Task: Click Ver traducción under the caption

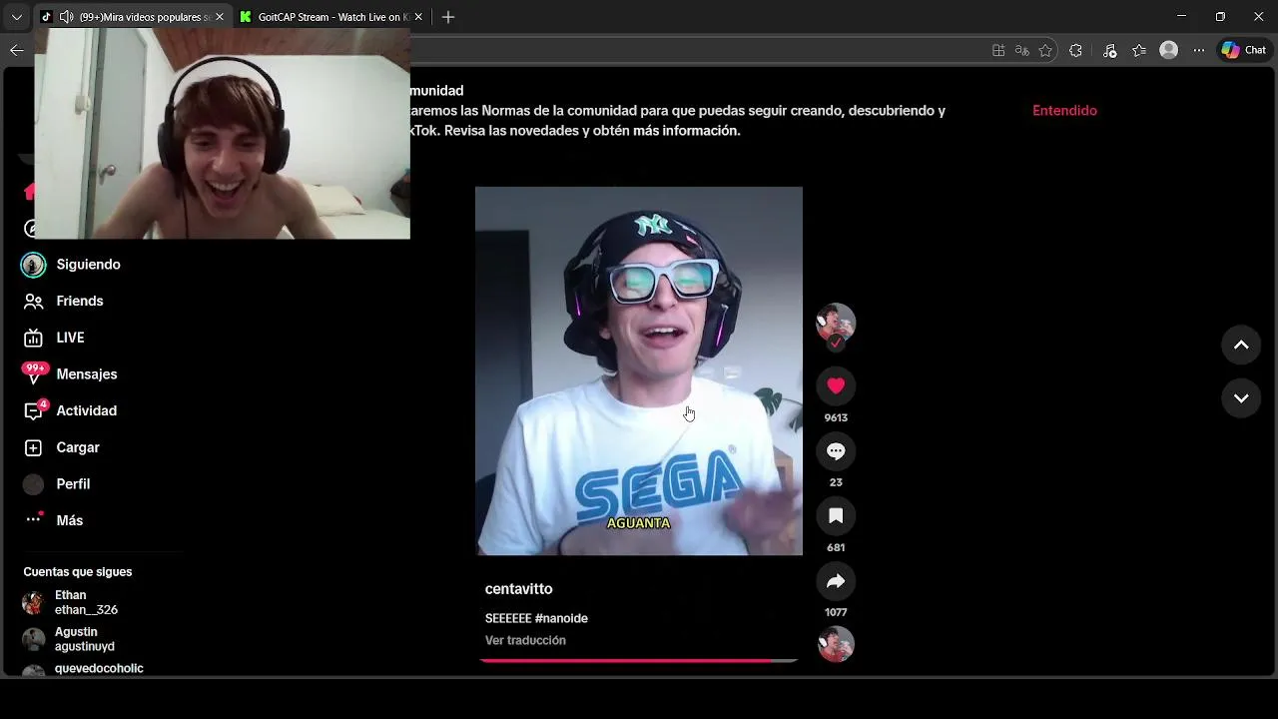Action: tap(525, 640)
